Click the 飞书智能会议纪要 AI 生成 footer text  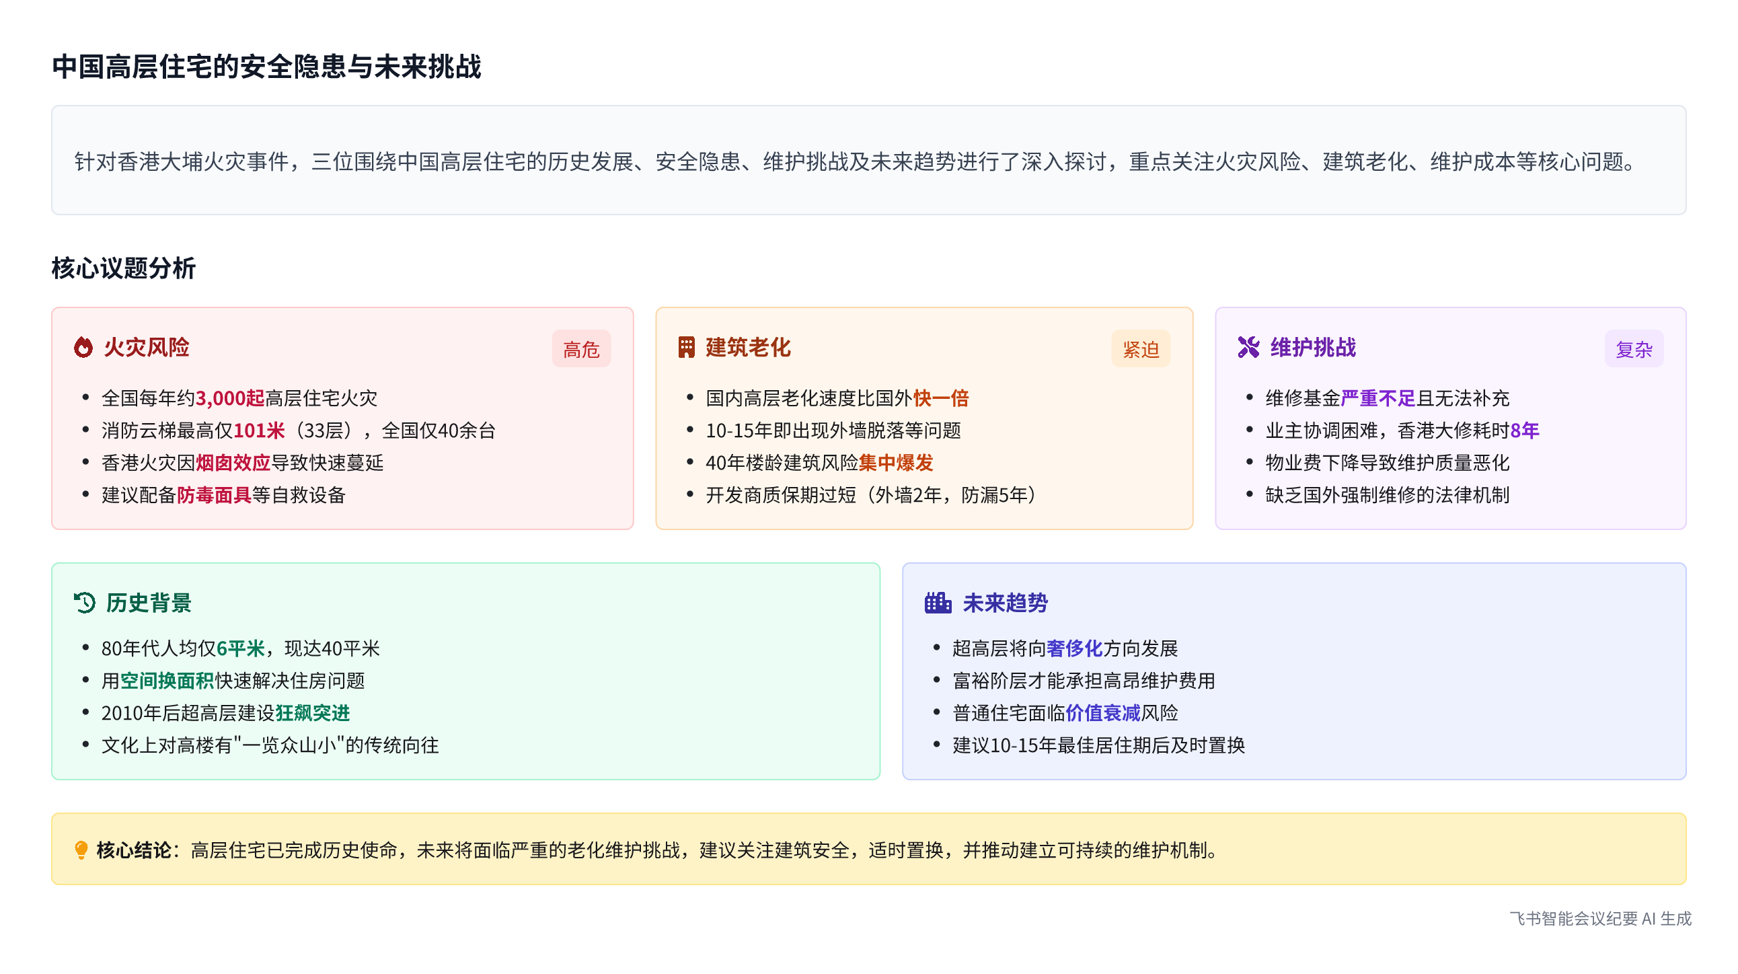(1599, 919)
